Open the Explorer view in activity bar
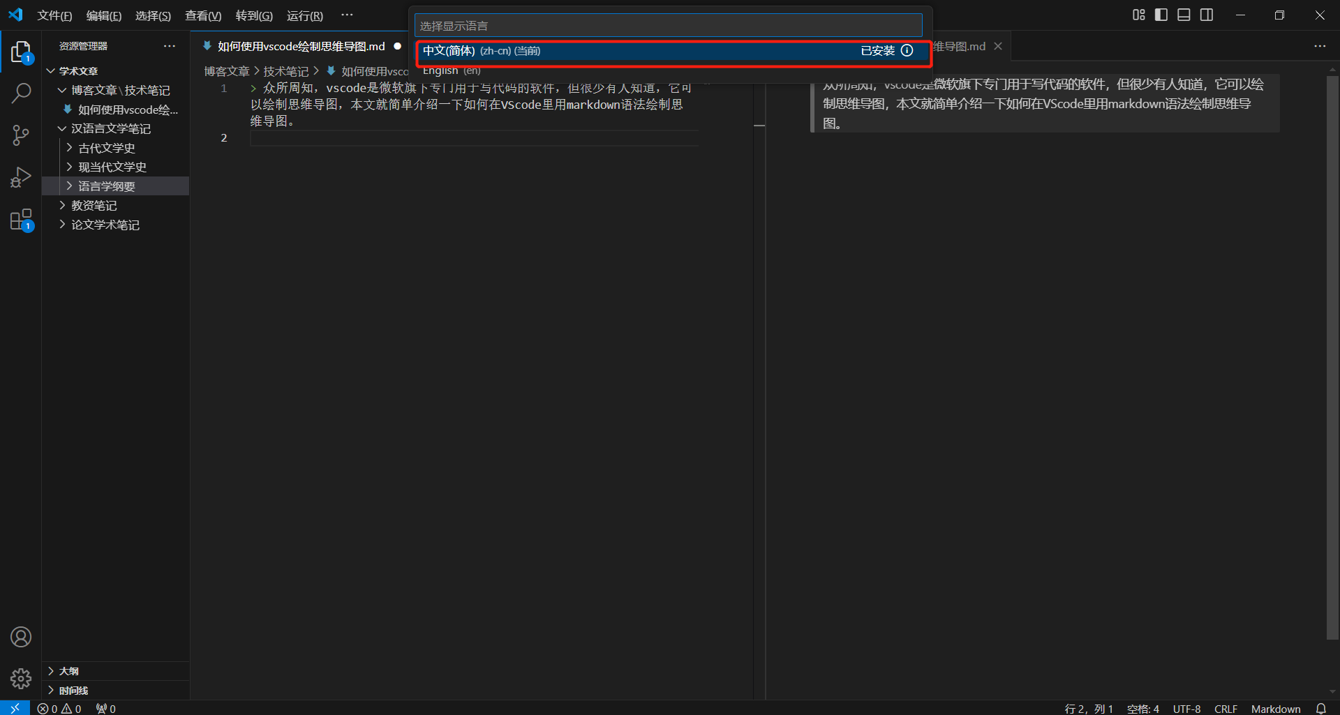Image resolution: width=1340 pixels, height=715 pixels. click(x=21, y=52)
